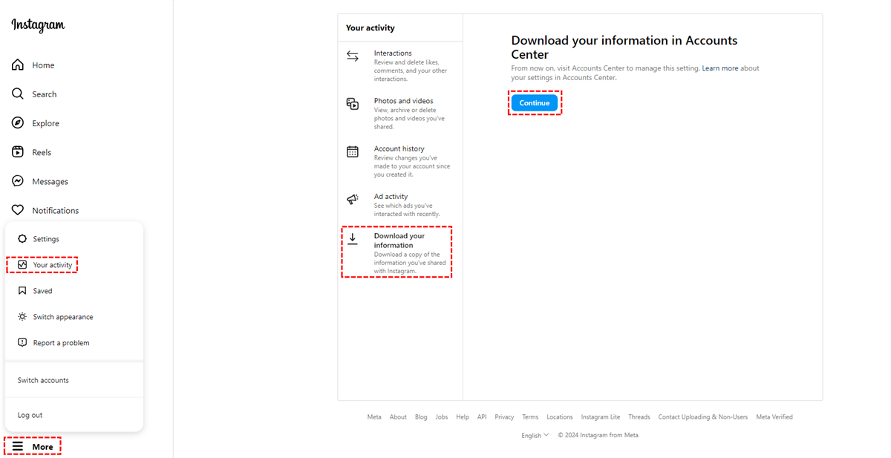Click the More label in sidebar
The height and width of the screenshot is (458, 891).
pyautogui.click(x=42, y=447)
